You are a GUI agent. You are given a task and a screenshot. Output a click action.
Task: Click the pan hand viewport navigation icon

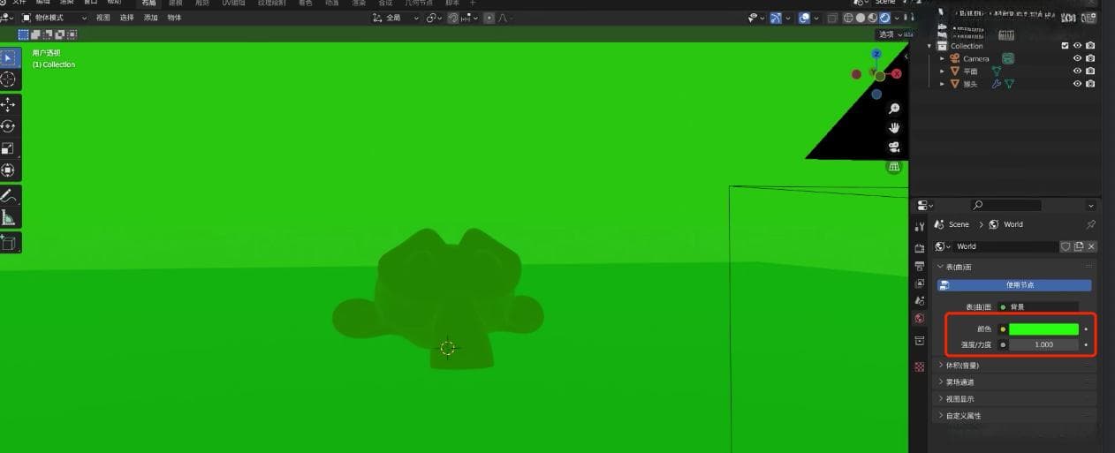coord(894,128)
